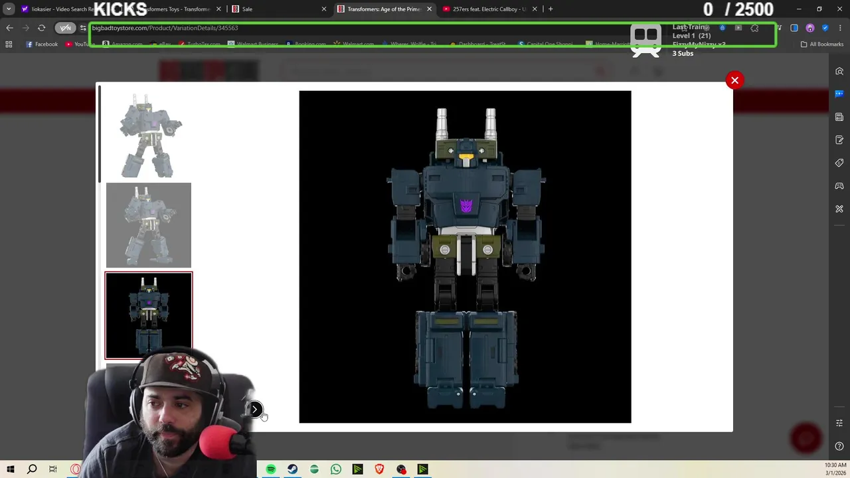850x478 pixels.
Task: Open Spotify from the taskbar
Action: [x=271, y=469]
